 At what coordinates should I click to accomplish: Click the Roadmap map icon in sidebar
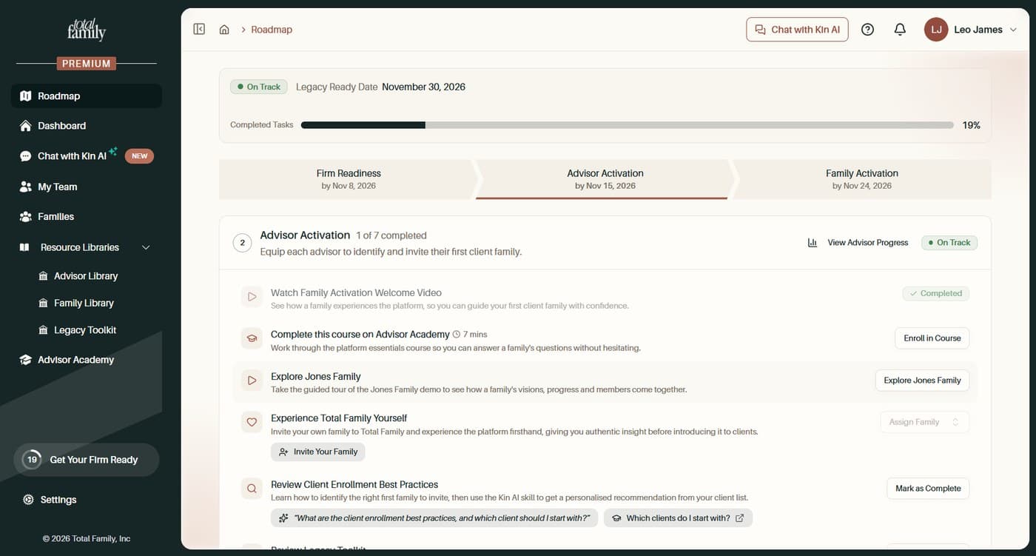[x=26, y=96]
